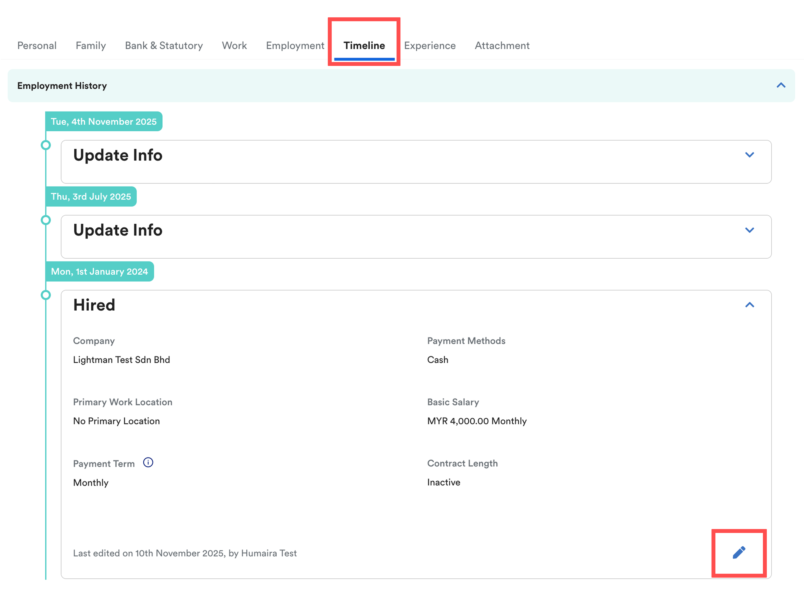Open the Personal tab
This screenshot has height=593, width=804.
coord(37,46)
